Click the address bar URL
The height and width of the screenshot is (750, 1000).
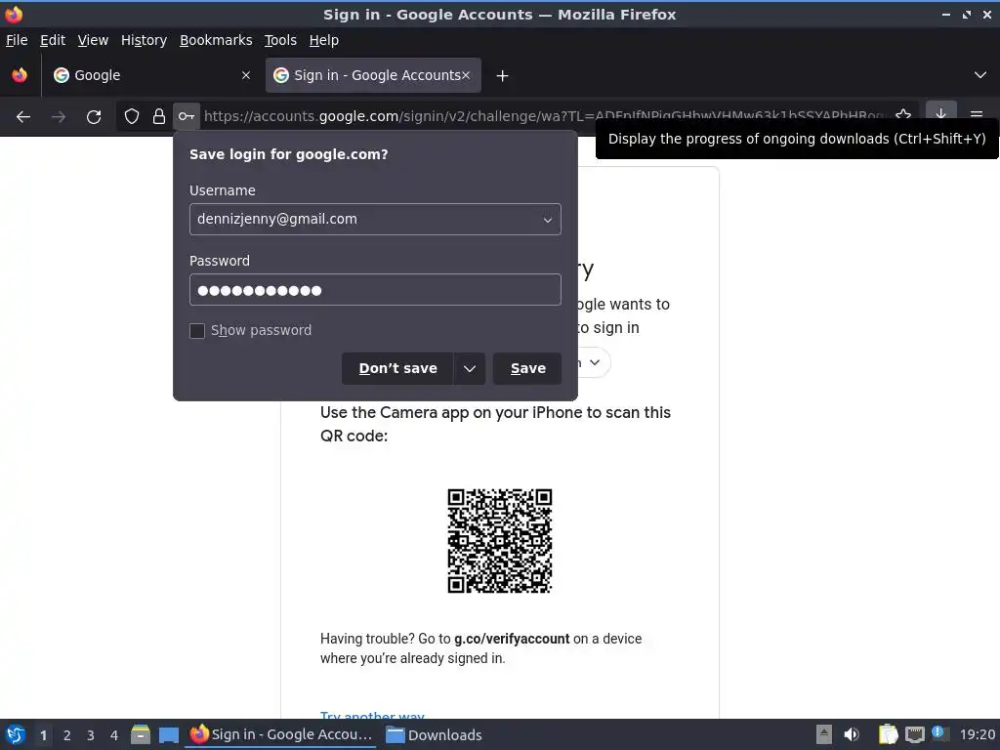pos(544,116)
